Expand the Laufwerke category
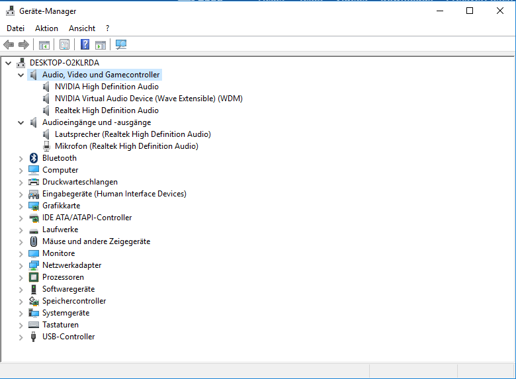516x379 pixels. [21, 230]
